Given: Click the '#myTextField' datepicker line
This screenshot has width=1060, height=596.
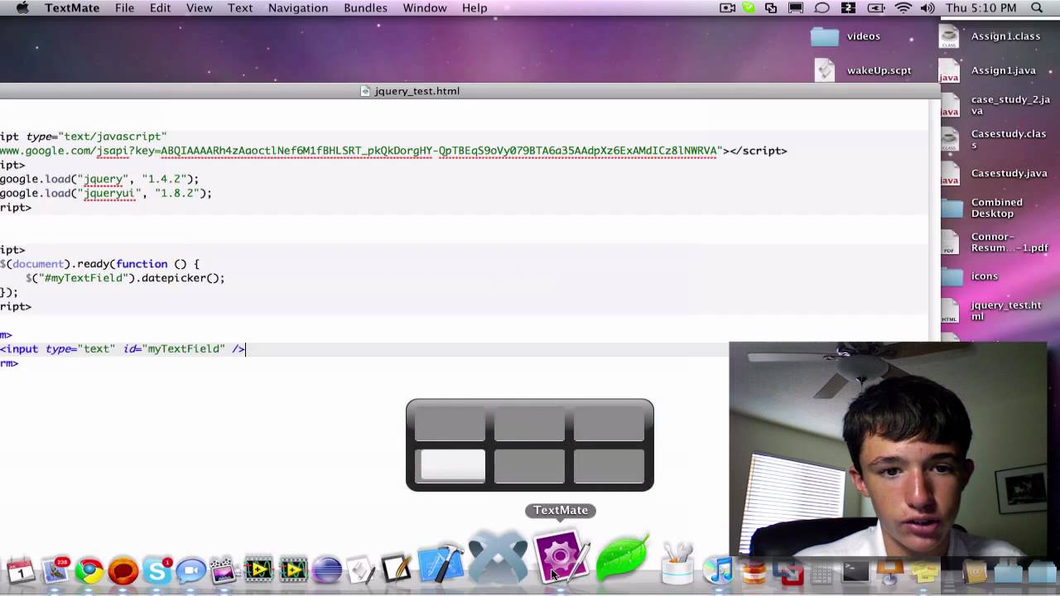Looking at the screenshot, I should pyautogui.click(x=125, y=278).
